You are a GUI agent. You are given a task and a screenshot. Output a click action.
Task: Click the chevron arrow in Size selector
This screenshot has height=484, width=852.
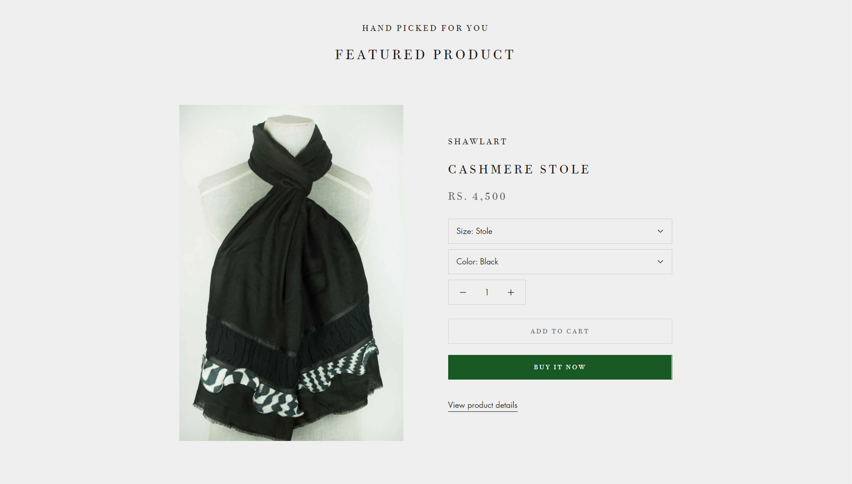(660, 231)
